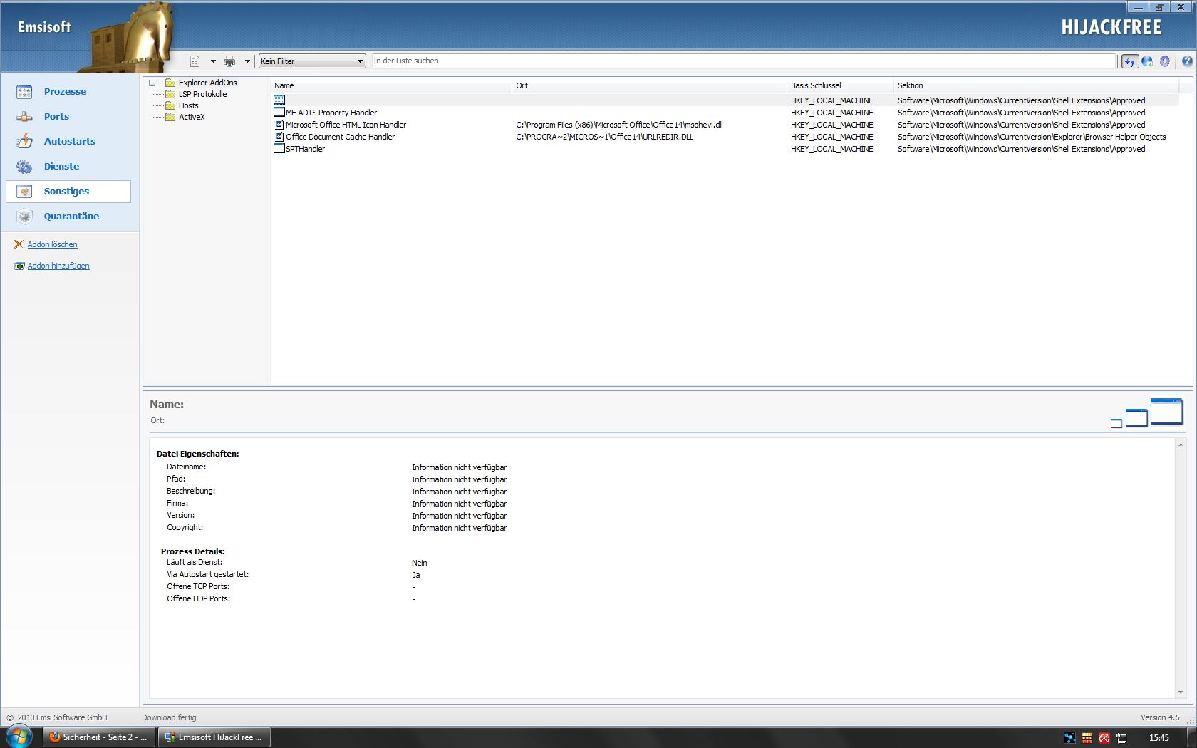The image size is (1197, 748).
Task: Click the taskbar clock 15:45
Action: [x=1159, y=738]
